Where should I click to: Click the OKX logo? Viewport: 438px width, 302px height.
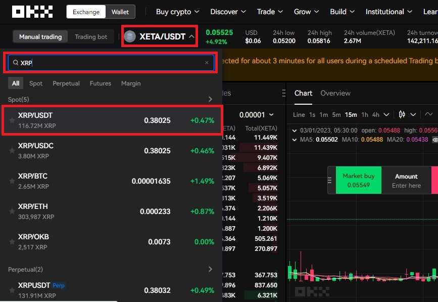32,12
